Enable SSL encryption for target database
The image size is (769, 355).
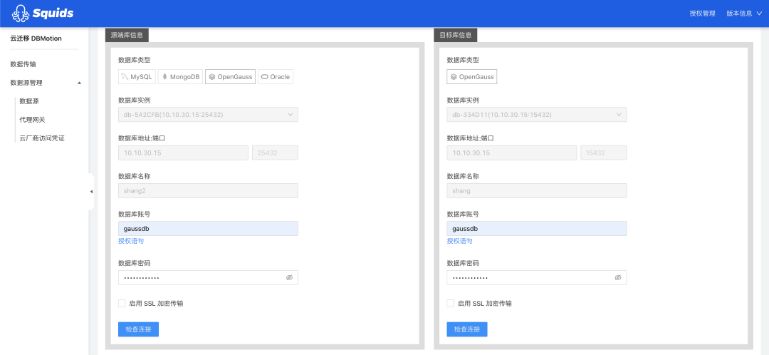(450, 304)
